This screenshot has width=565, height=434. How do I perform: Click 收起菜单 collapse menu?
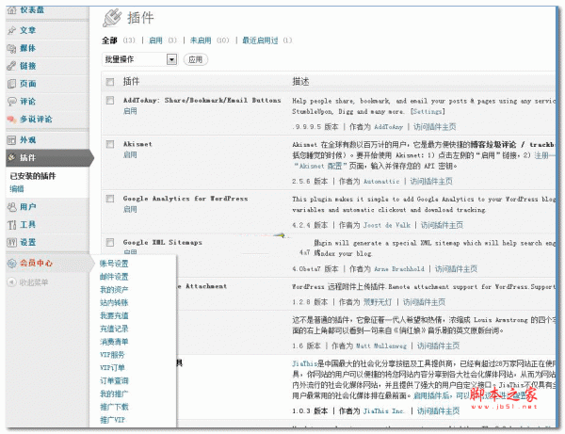click(34, 282)
